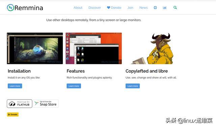
Task: Open the statistics bar chart icon
Action: (165, 7)
